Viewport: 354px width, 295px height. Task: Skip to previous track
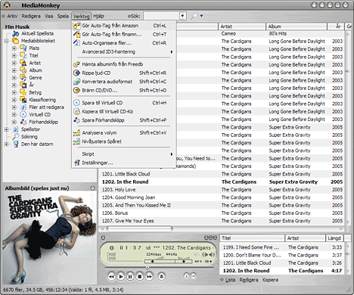click(111, 277)
